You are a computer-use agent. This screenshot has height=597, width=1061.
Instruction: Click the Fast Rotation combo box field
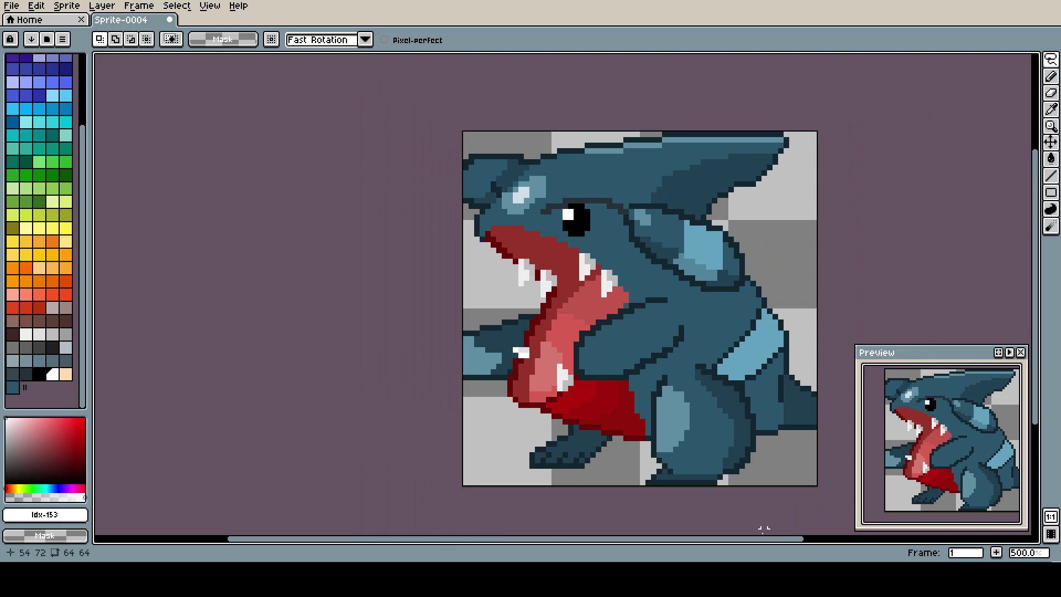coord(322,39)
